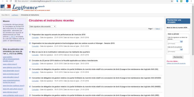Screen dimensions: 194x97
Task: Click document icon beside 'Organisation du baccalauréat'
Action: 30,43
